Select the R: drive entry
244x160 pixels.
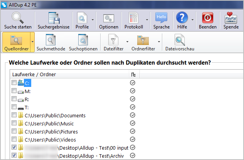[27, 99]
